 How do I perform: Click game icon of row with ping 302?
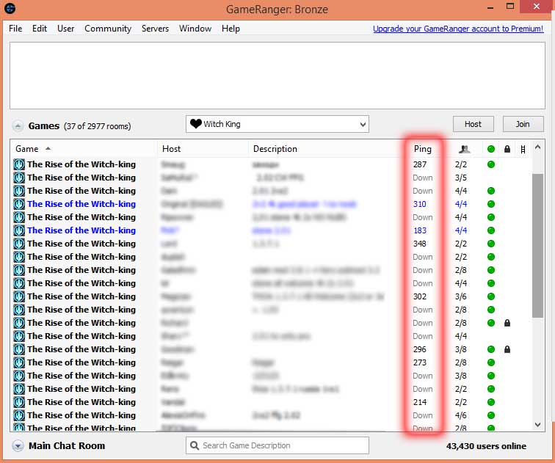click(x=19, y=296)
